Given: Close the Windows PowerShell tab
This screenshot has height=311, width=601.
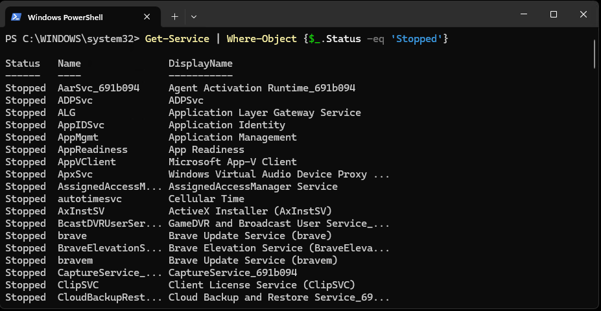Looking at the screenshot, I should click(147, 17).
